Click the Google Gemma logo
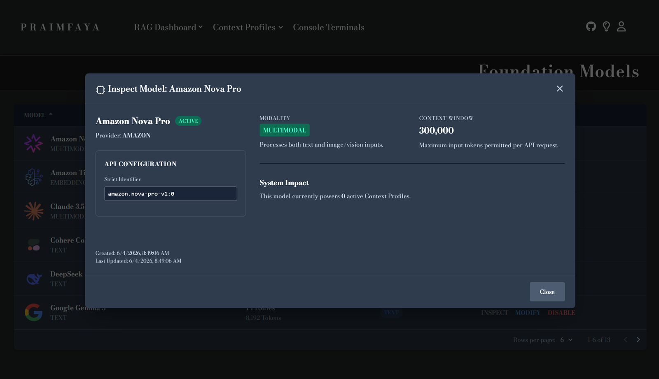The width and height of the screenshot is (659, 379). pyautogui.click(x=33, y=312)
